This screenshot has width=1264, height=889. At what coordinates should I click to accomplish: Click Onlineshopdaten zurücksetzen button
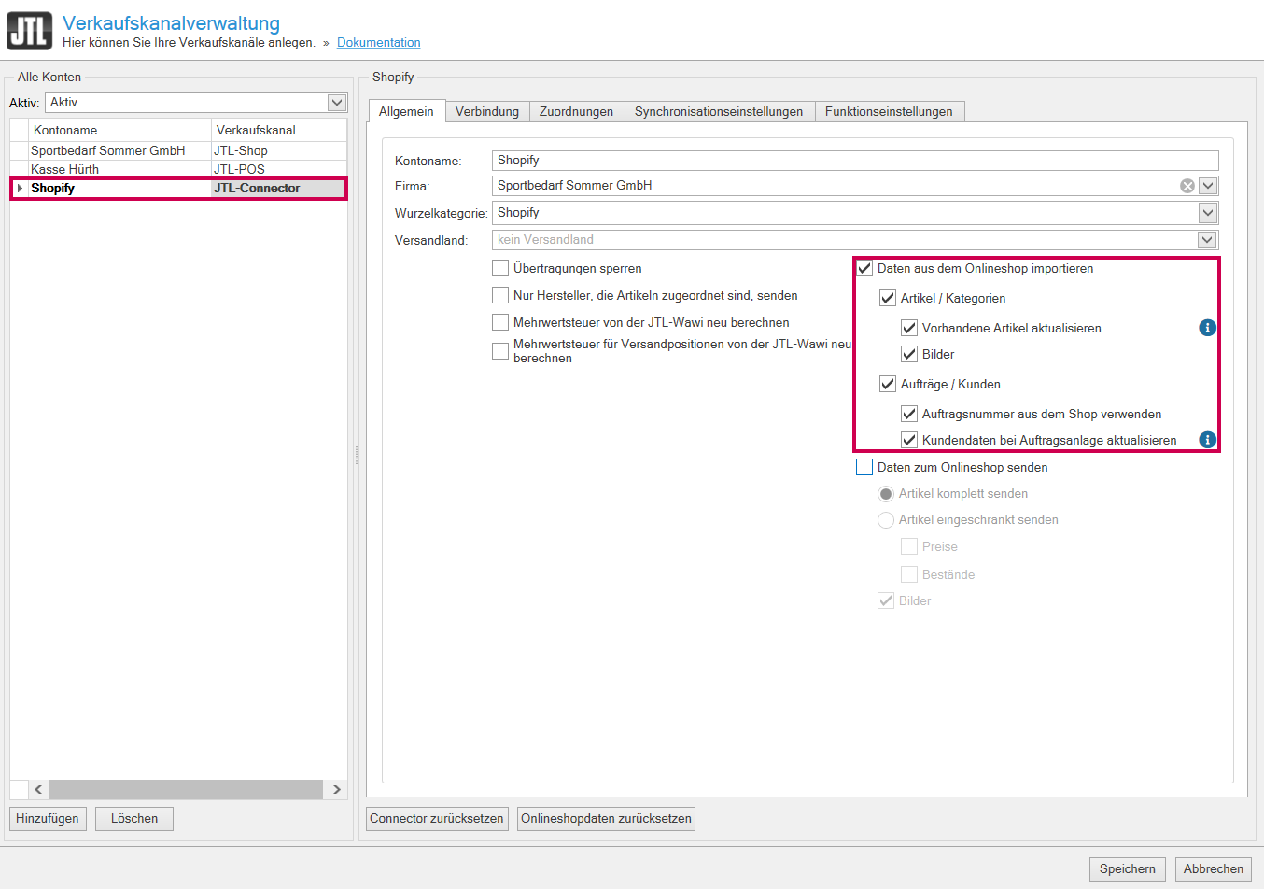(606, 819)
